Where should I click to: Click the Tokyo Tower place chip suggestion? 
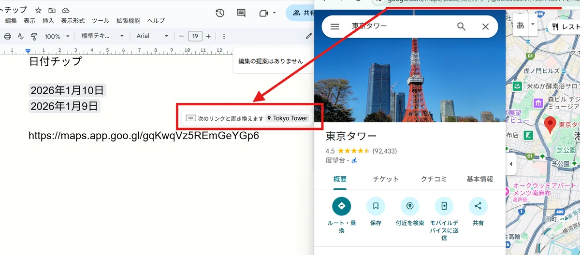point(287,118)
